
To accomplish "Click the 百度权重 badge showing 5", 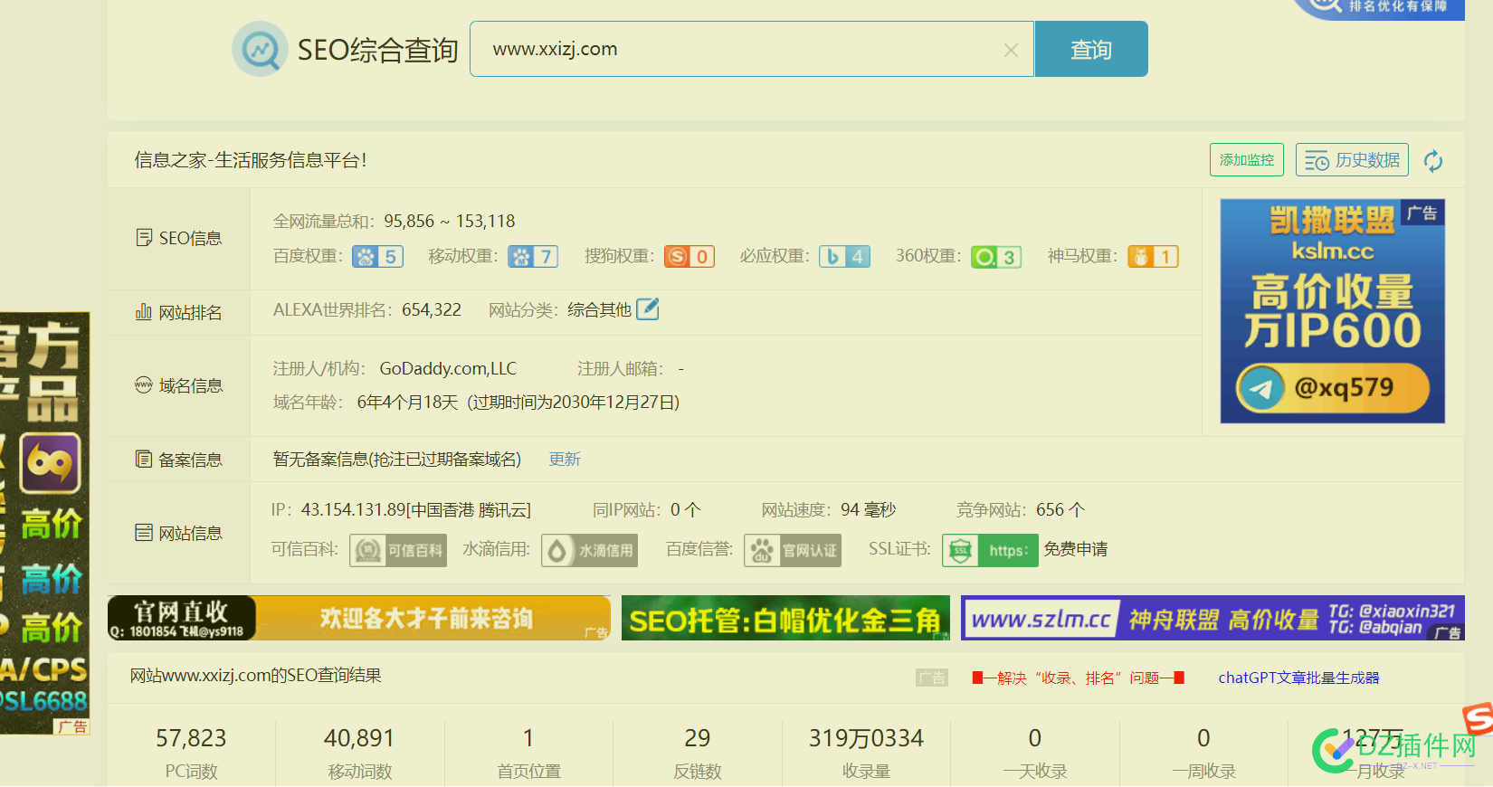I will [x=377, y=257].
